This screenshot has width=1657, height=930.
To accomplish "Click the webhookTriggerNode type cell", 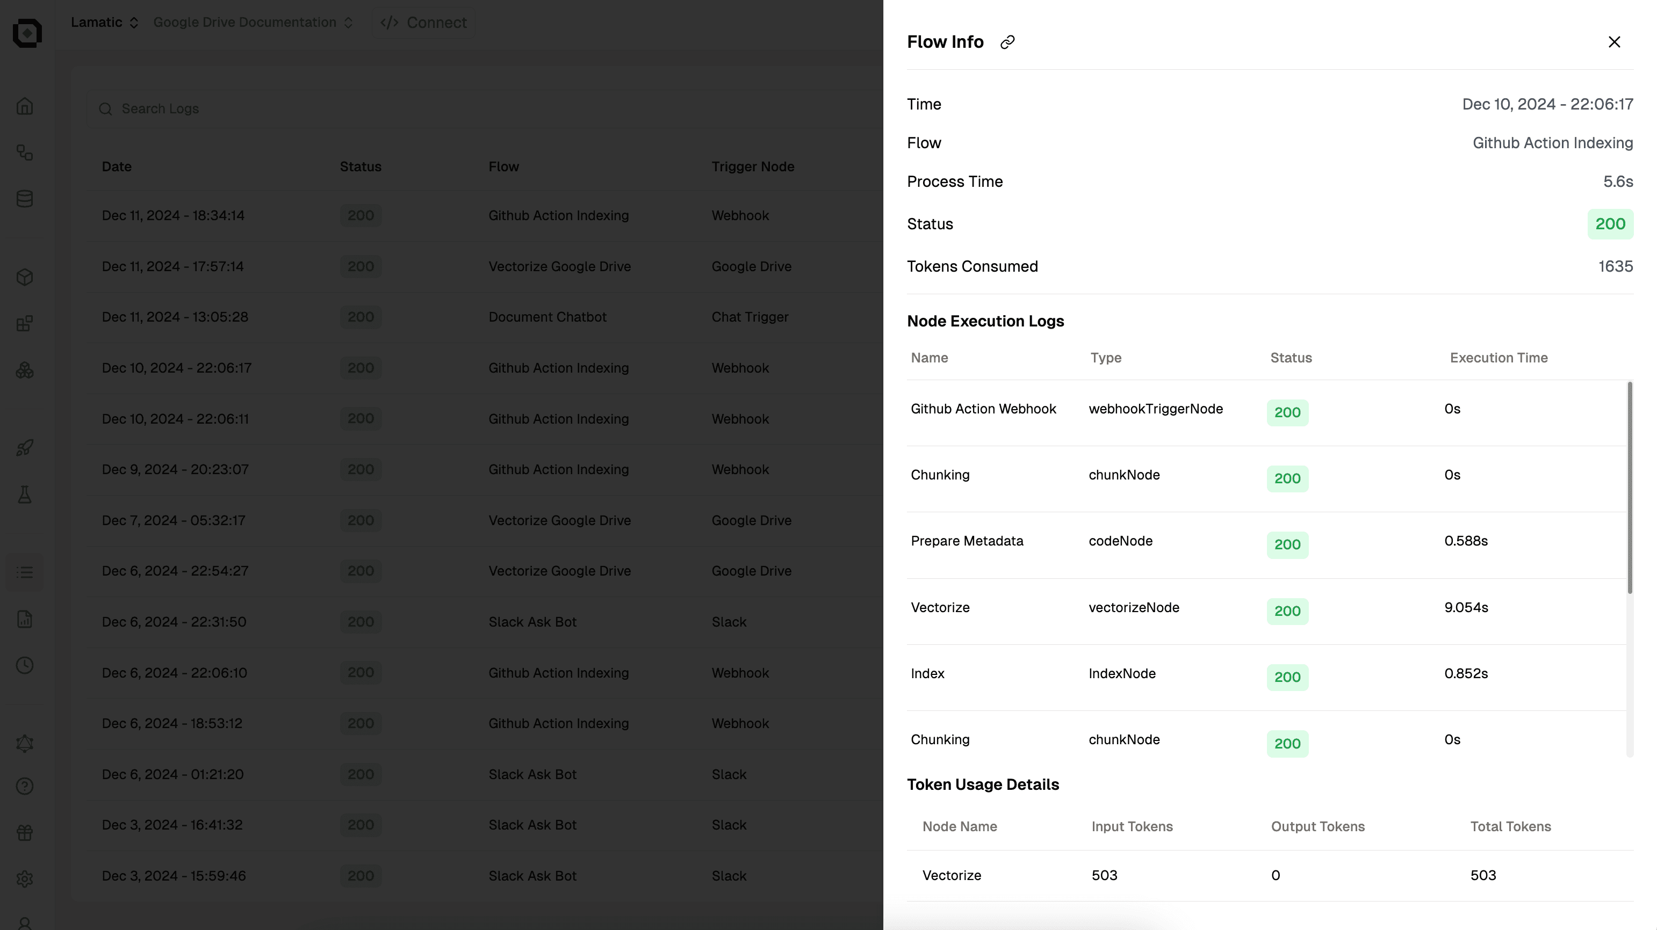I will (1155, 409).
